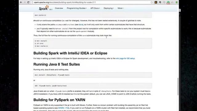Click the '$ mvn install' code line

click(x=41, y=41)
